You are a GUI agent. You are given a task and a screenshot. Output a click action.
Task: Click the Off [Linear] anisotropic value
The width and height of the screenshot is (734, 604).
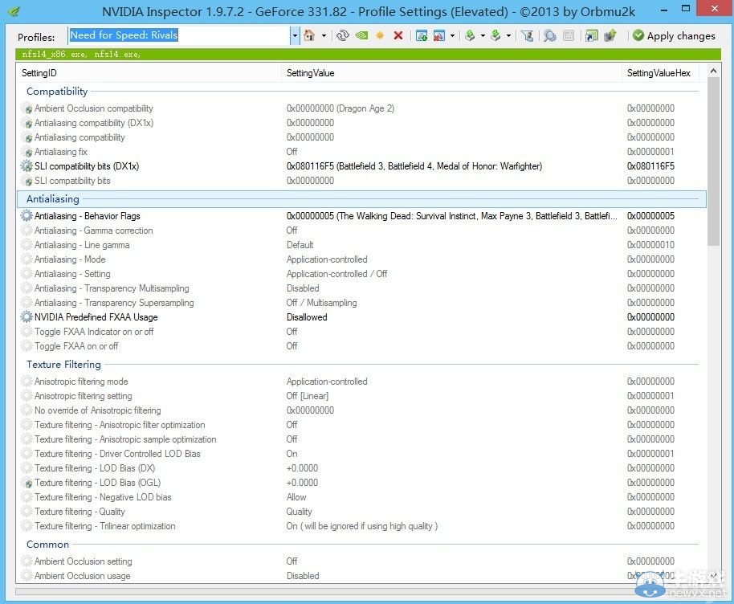[x=307, y=396]
